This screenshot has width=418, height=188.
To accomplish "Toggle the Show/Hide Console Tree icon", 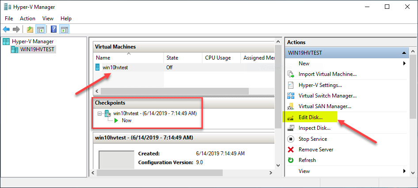I will point(41,29).
